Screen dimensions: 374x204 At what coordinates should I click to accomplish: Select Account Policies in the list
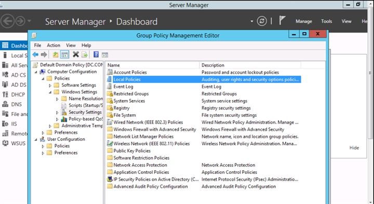[x=130, y=72]
